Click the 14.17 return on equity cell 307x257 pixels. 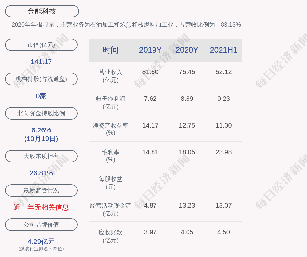click(x=151, y=125)
